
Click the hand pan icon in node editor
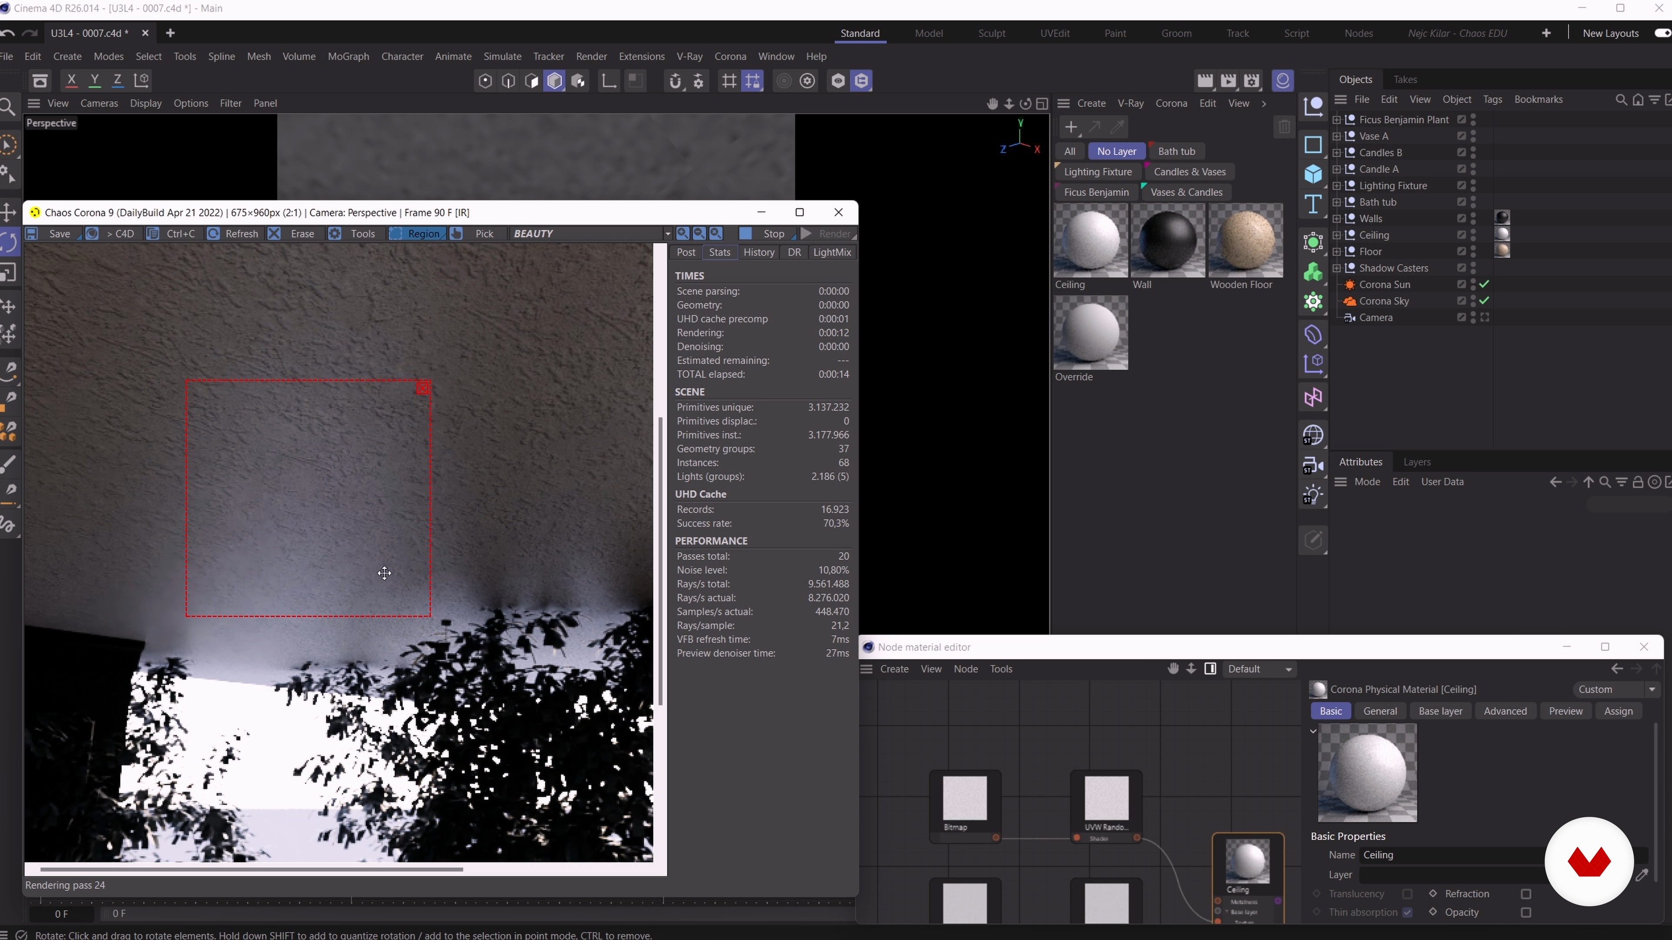1173,669
